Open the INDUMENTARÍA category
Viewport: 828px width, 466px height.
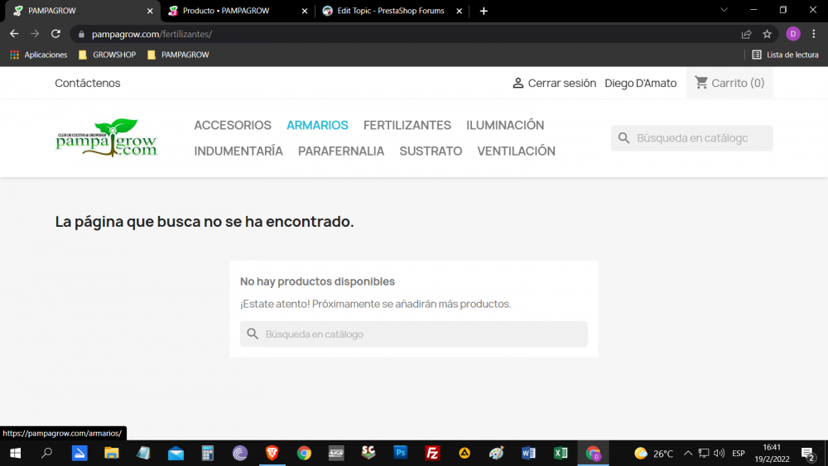pyautogui.click(x=238, y=151)
